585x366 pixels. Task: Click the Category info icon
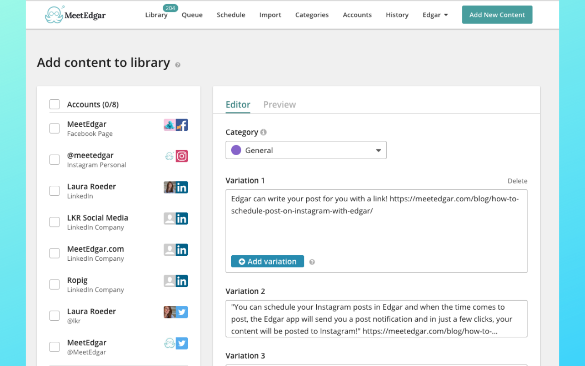pyautogui.click(x=263, y=132)
